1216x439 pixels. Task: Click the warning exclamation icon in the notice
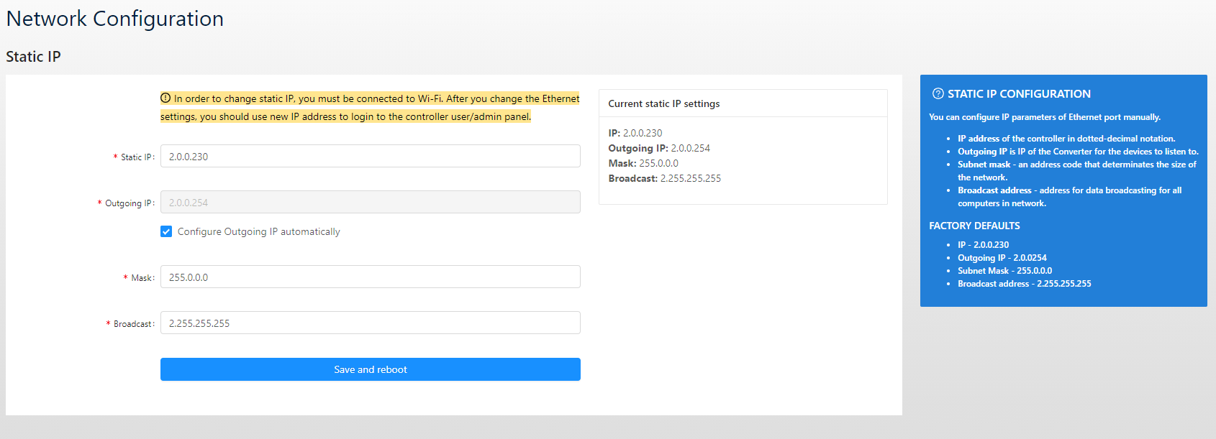point(165,98)
